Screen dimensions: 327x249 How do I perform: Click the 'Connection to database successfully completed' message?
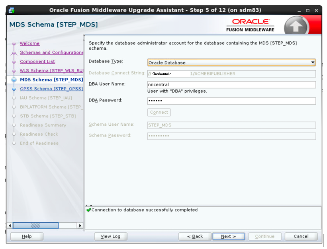(145, 210)
